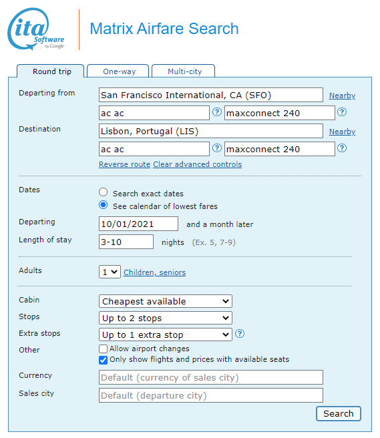Click the ITA Software logo
Viewport: 380px width, 438px height.
(x=36, y=29)
